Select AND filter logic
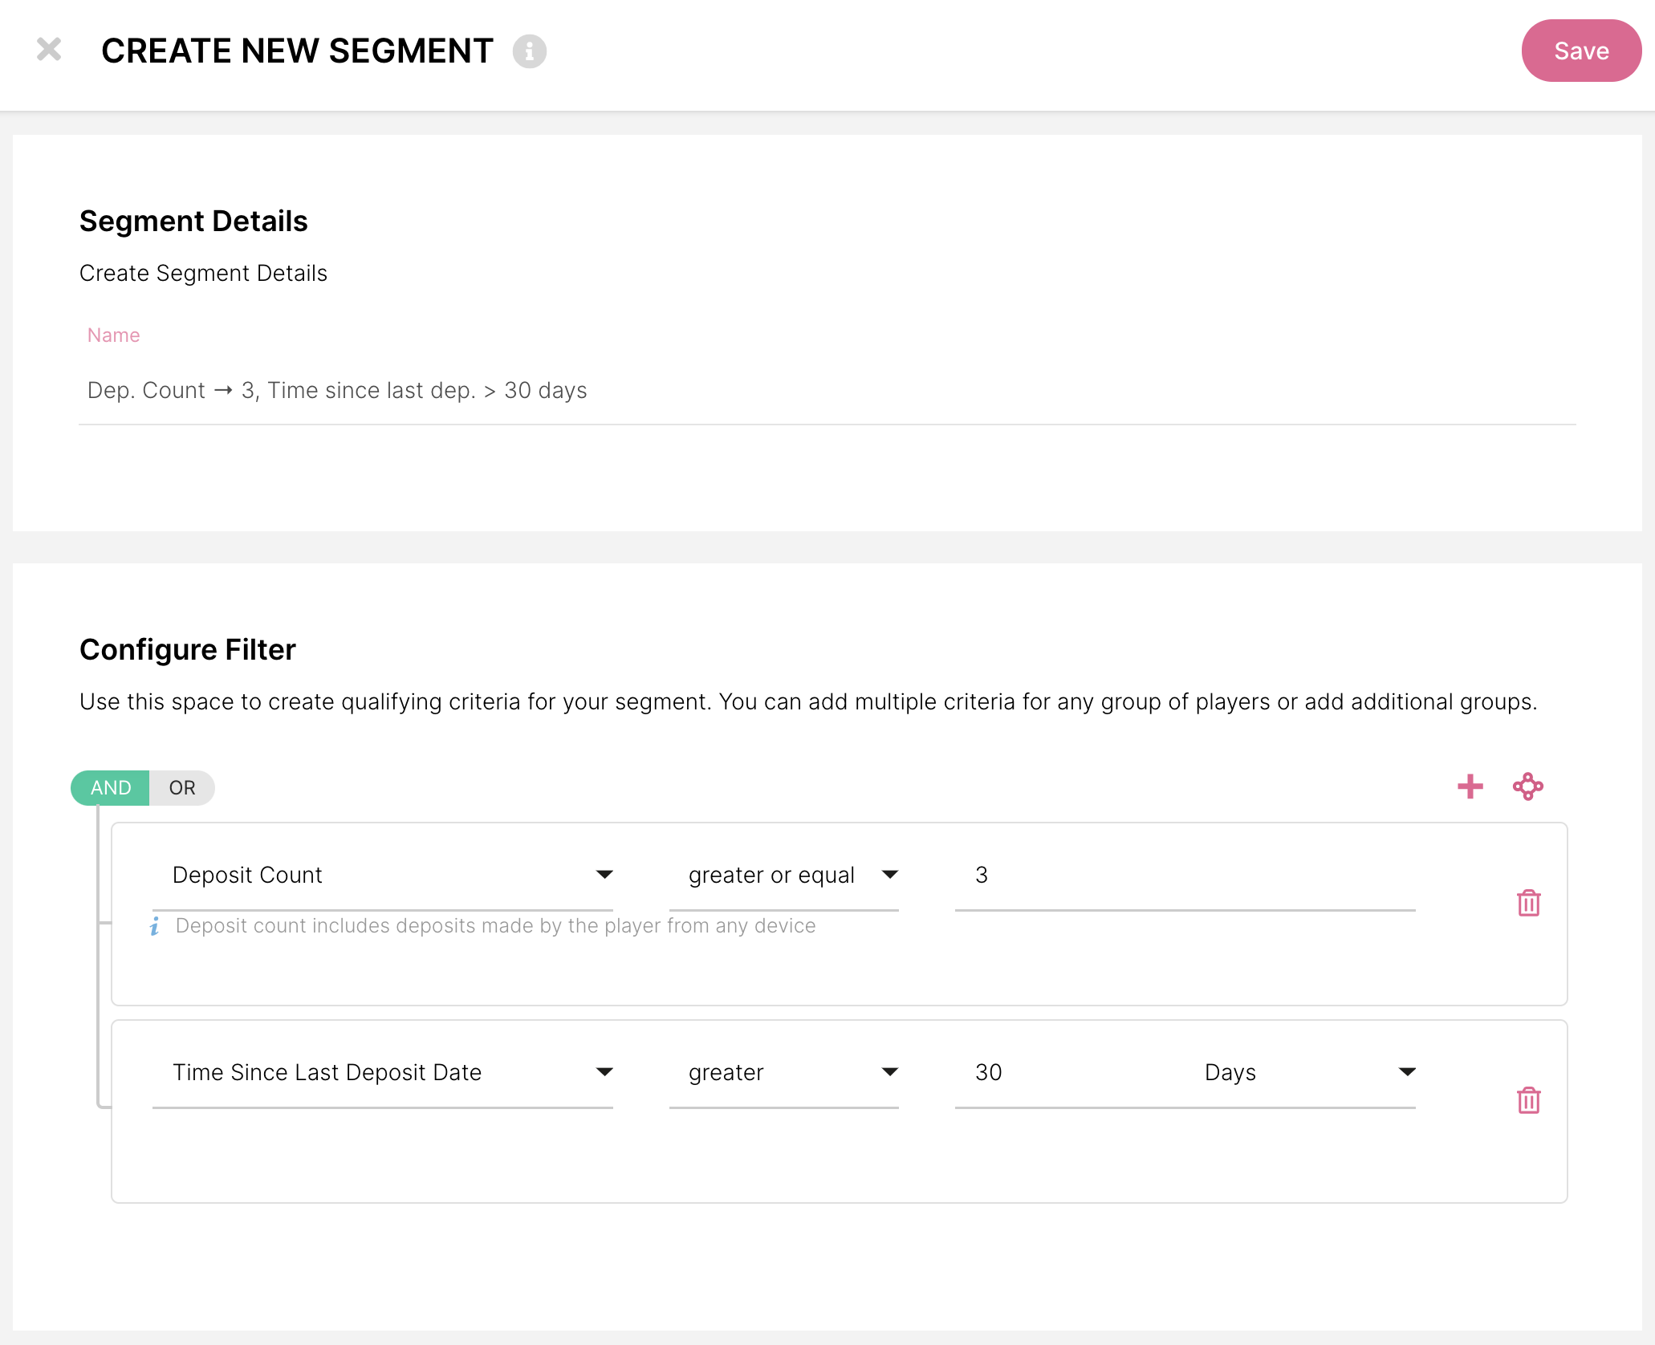The height and width of the screenshot is (1345, 1655). tap(111, 788)
